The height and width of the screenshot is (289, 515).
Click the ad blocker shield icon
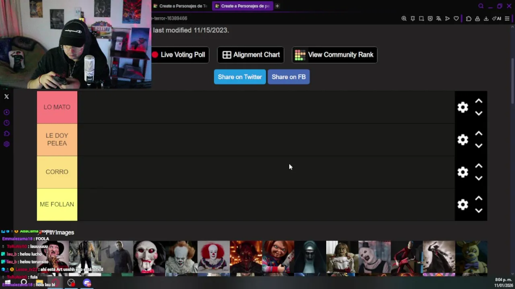(430, 18)
